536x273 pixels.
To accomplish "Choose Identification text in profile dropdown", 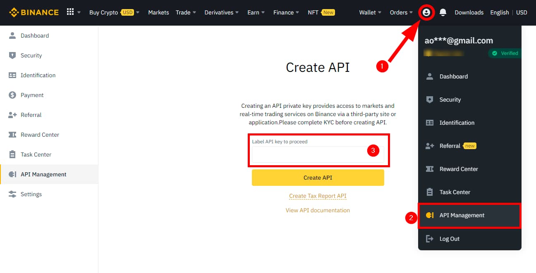I will tap(457, 123).
